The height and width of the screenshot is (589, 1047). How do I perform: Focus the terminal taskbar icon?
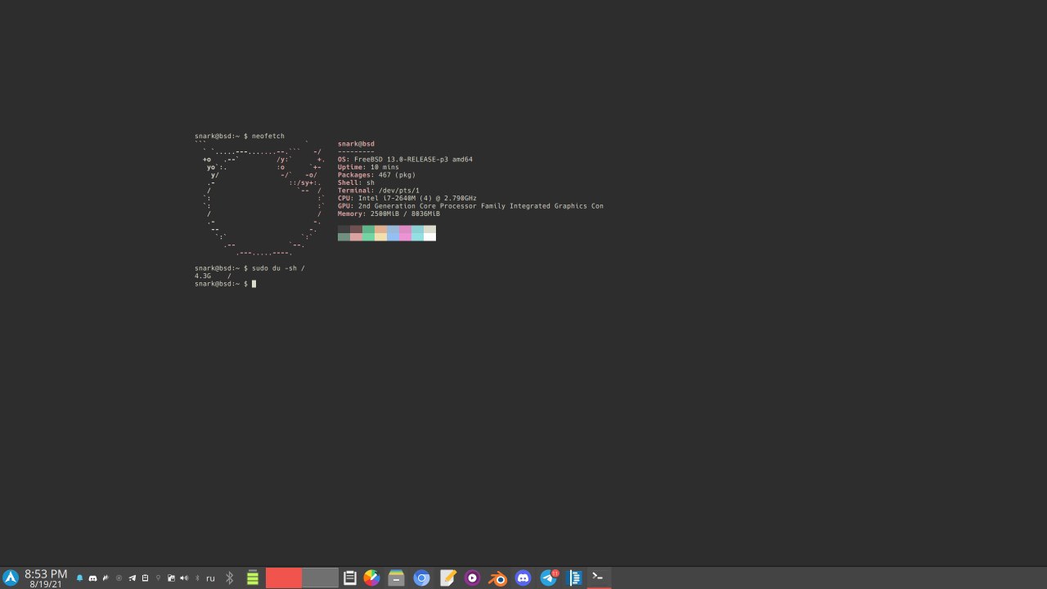[x=599, y=578]
